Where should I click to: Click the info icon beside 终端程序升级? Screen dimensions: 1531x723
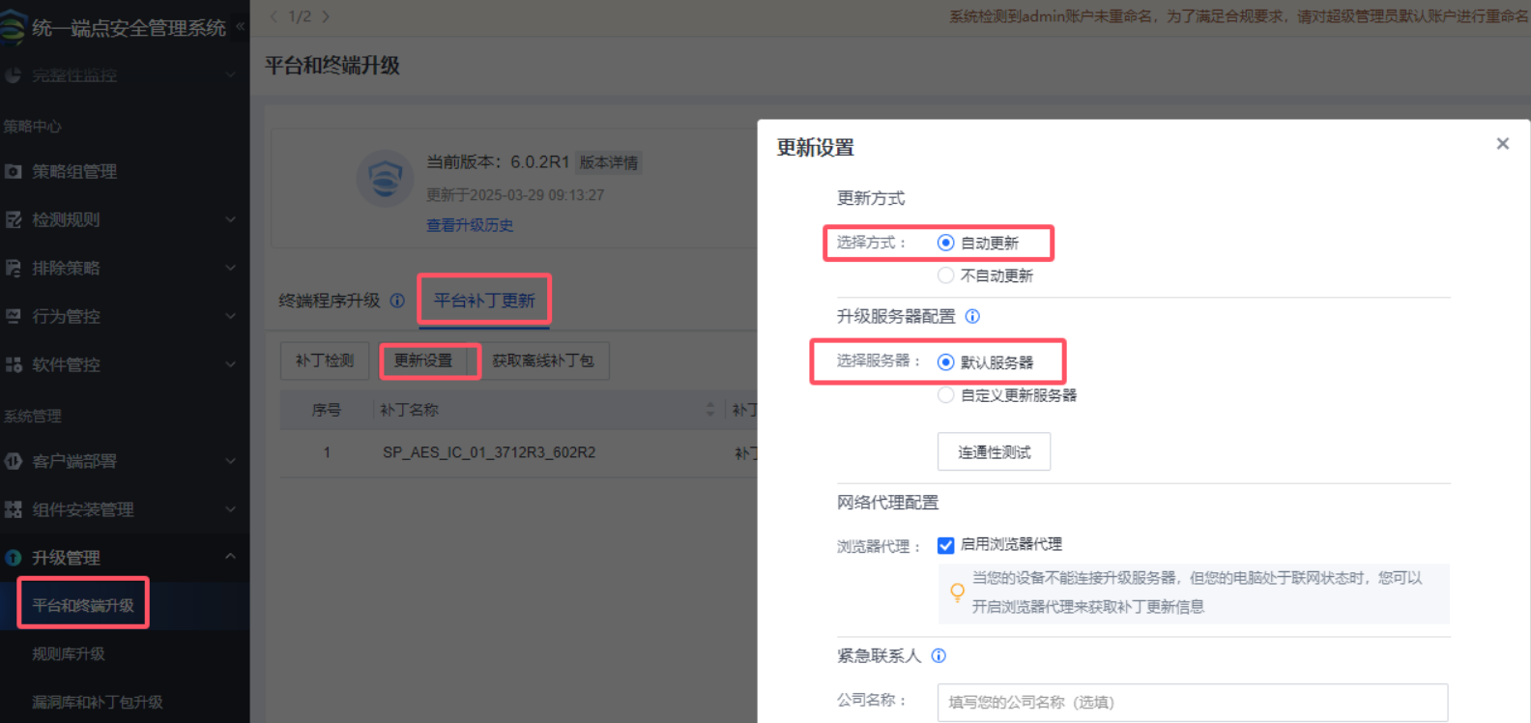coord(397,301)
